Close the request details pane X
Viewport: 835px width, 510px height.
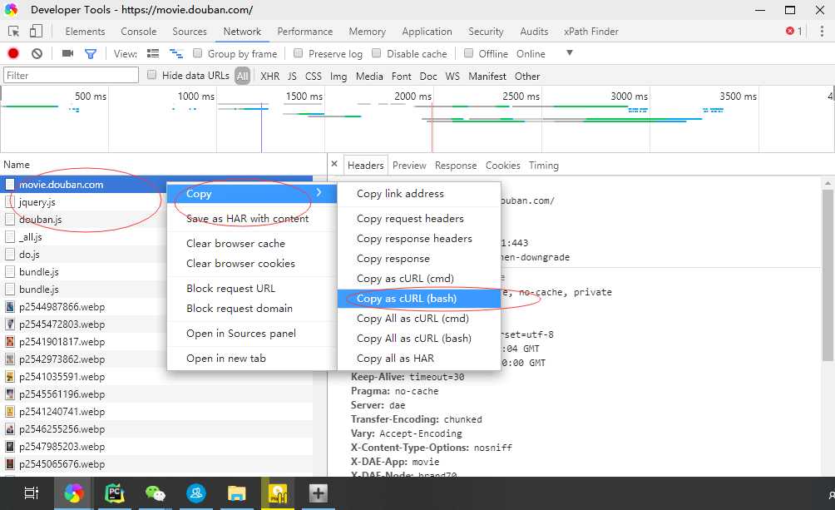pos(334,164)
